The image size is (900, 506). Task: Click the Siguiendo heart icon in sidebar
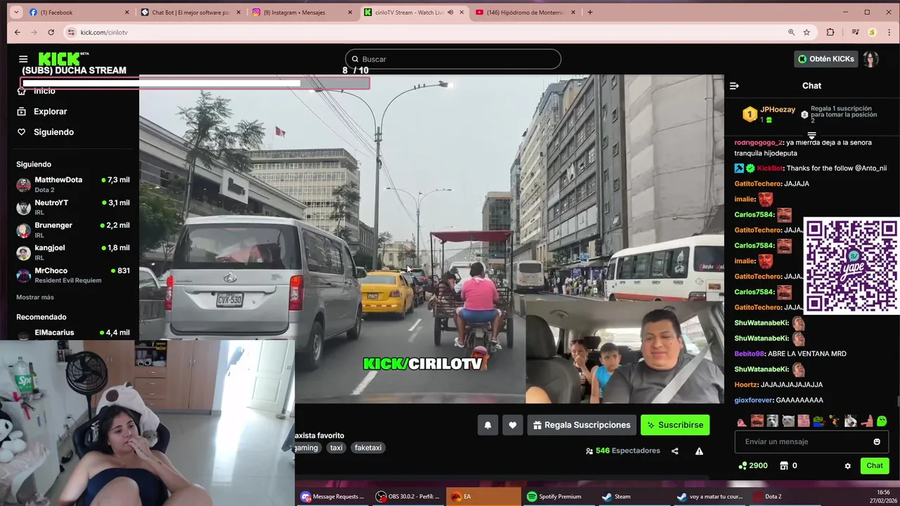pos(21,132)
